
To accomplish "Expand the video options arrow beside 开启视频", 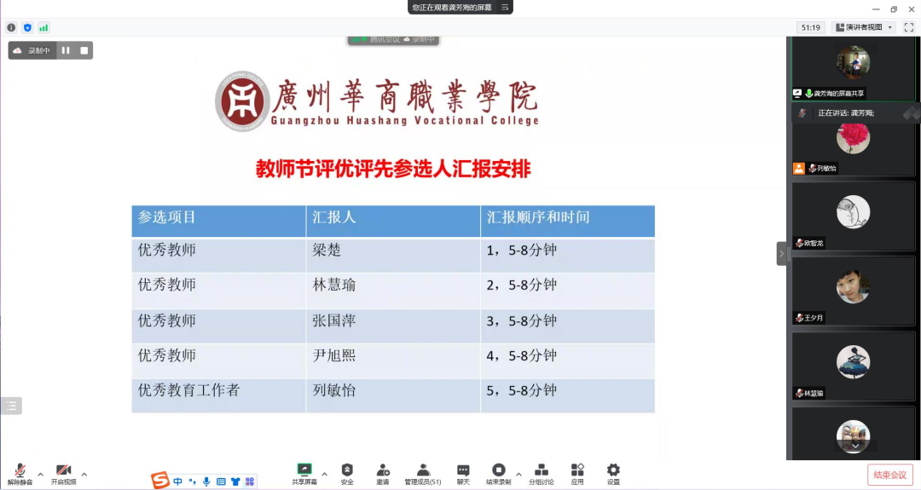I will 84,474.
